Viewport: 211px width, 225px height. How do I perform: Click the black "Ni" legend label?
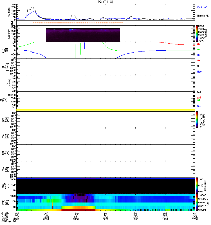[x=198, y=66]
